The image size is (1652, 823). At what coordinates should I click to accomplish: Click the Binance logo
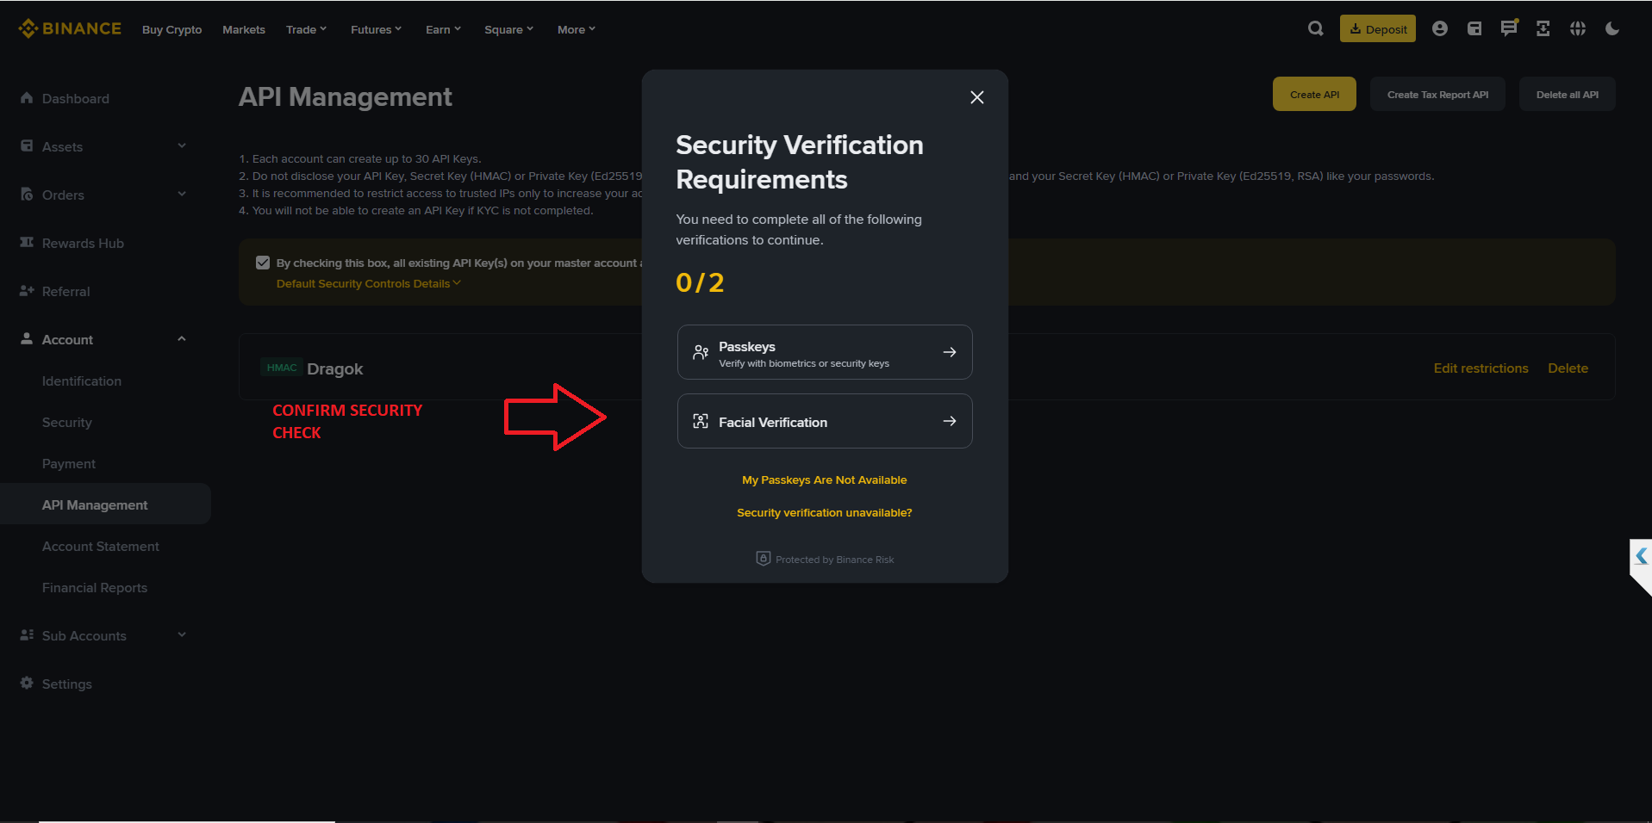pos(70,28)
